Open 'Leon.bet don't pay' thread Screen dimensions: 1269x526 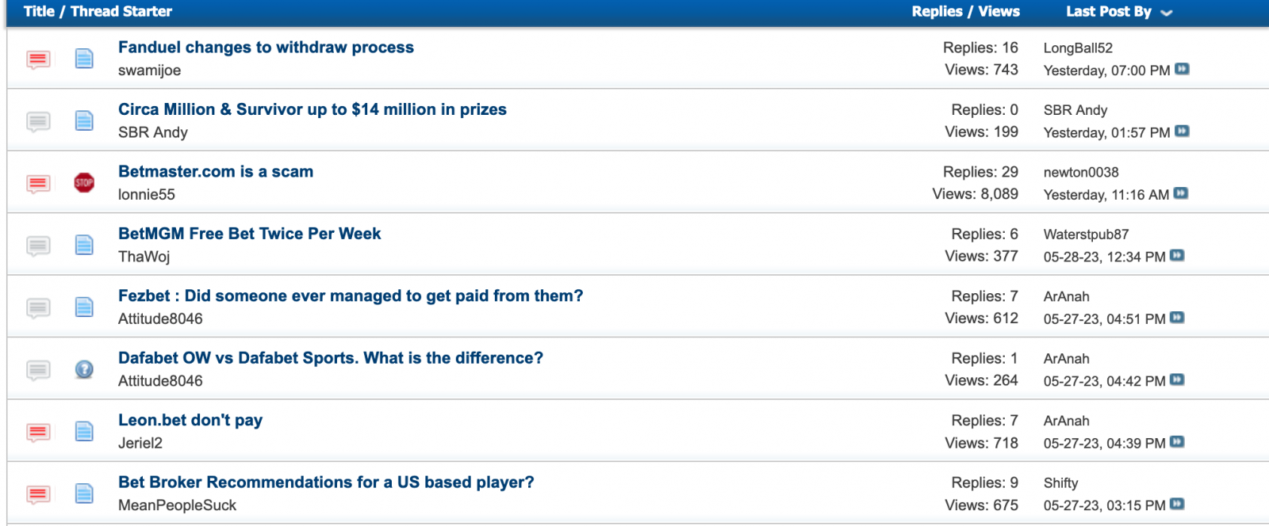190,420
